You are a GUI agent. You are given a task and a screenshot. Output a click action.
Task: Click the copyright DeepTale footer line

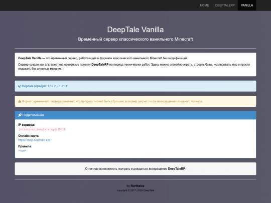[x=135, y=190]
